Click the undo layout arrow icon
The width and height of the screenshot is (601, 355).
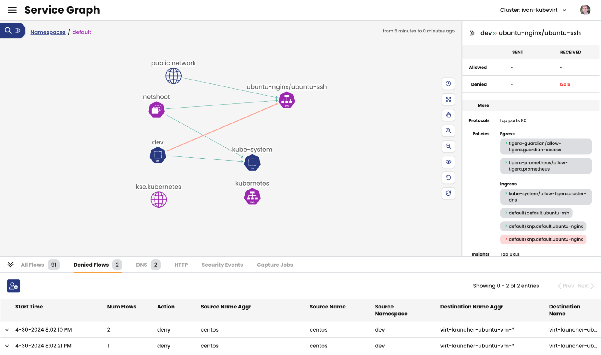click(x=448, y=177)
